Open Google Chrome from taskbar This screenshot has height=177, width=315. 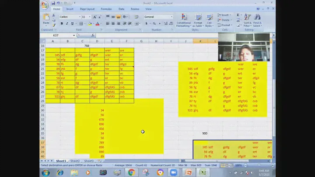click(x=131, y=173)
